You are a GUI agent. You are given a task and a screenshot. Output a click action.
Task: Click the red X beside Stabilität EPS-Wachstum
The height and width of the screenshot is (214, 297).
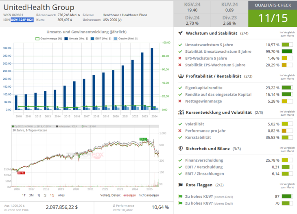(180, 65)
